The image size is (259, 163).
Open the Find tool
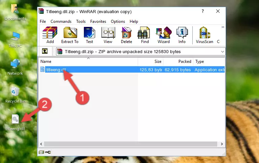(145, 35)
